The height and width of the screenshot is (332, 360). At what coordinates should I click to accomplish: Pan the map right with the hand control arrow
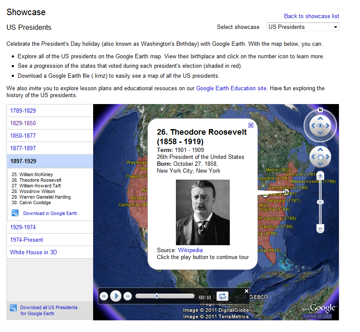pyautogui.click(x=328, y=157)
